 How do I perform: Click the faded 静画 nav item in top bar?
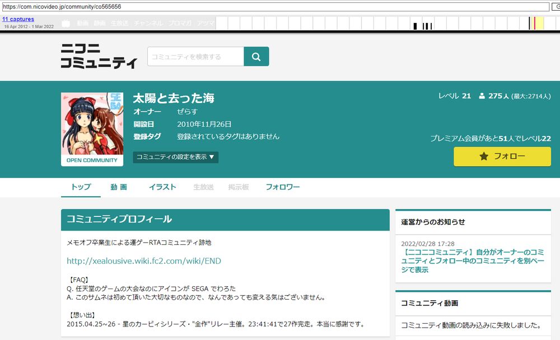pos(100,23)
